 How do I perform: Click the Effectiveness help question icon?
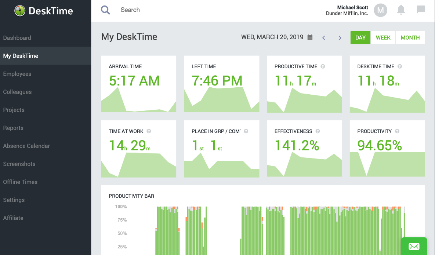click(318, 131)
